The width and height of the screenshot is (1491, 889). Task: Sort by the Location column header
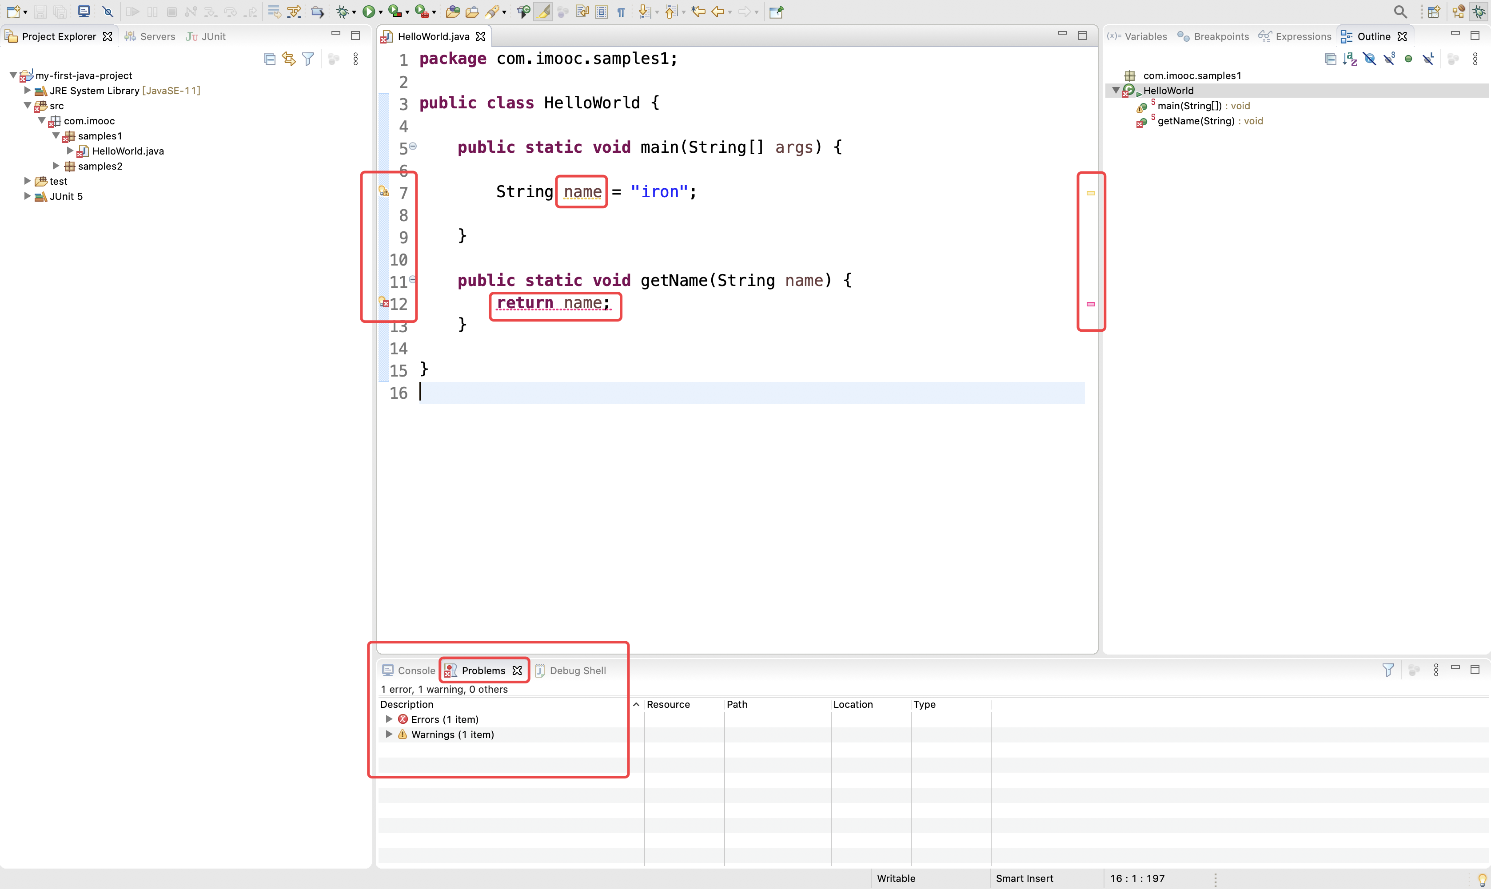[x=870, y=704]
